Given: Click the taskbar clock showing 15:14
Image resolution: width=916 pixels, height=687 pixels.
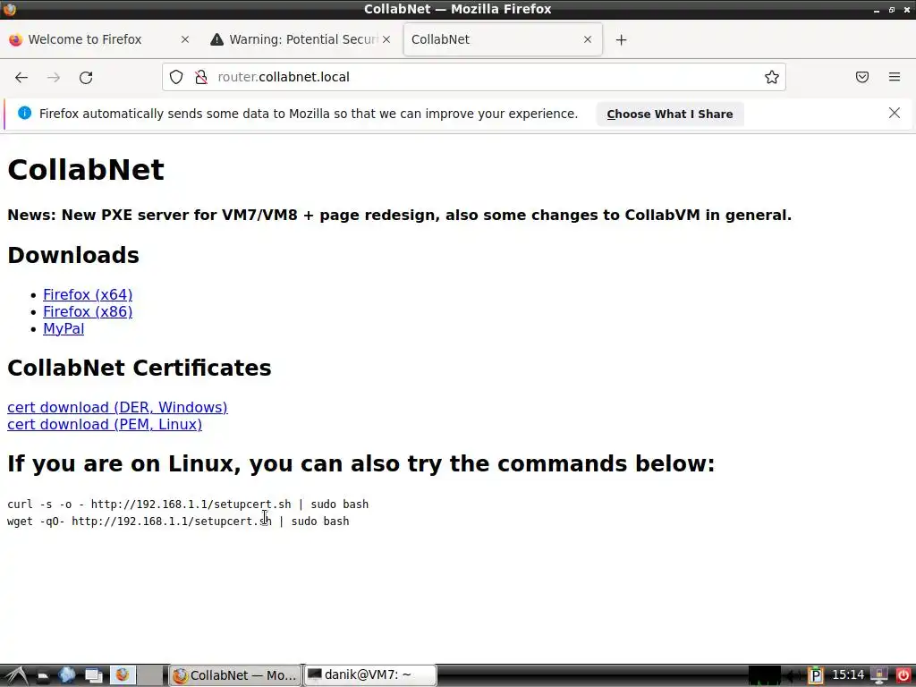Looking at the screenshot, I should [x=848, y=675].
